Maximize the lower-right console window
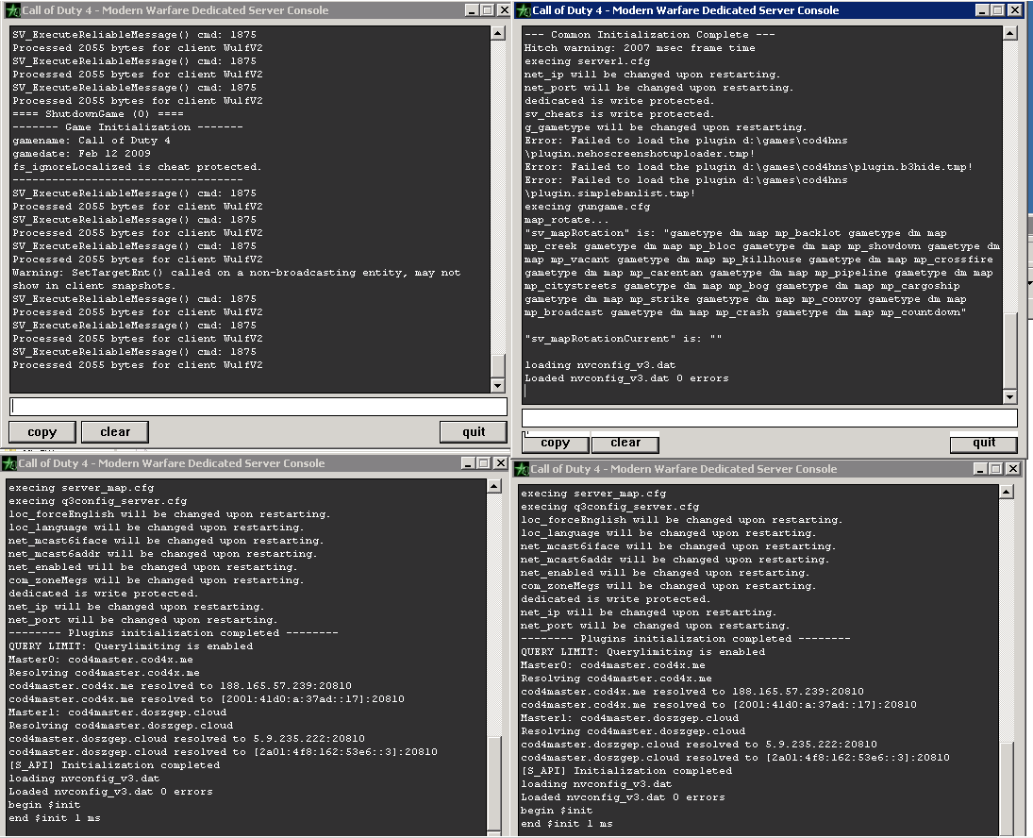The height and width of the screenshot is (838, 1033). point(996,469)
